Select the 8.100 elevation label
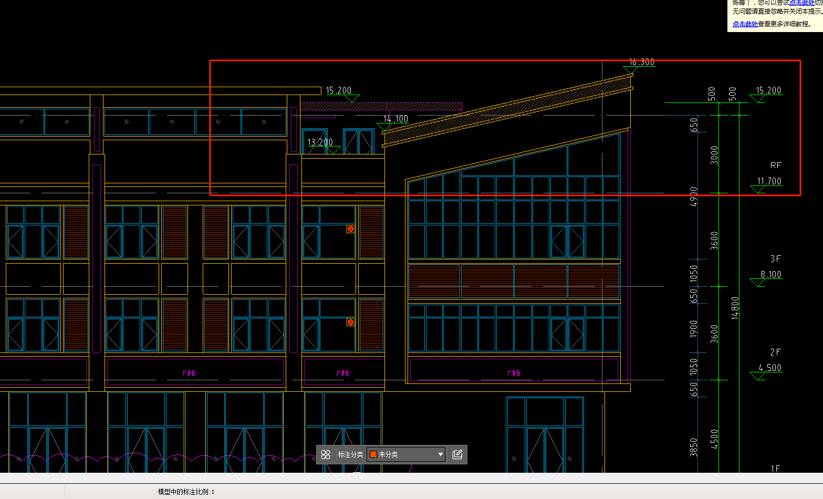Screen dimensions: 823x499 point(770,275)
